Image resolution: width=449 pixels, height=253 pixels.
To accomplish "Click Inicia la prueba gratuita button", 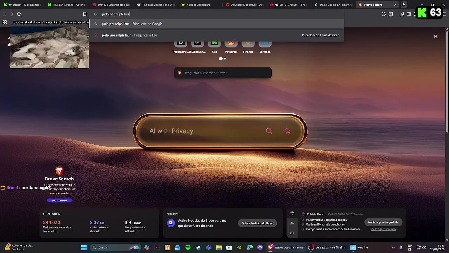I will [383, 222].
